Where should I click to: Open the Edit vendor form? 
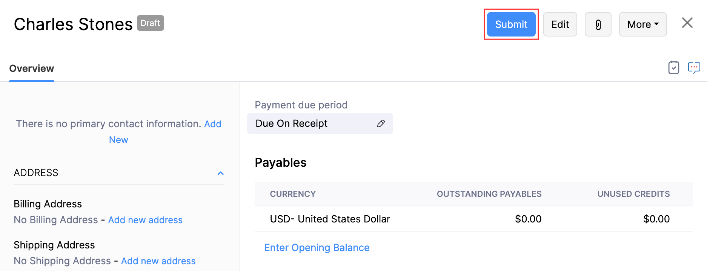[x=560, y=24]
